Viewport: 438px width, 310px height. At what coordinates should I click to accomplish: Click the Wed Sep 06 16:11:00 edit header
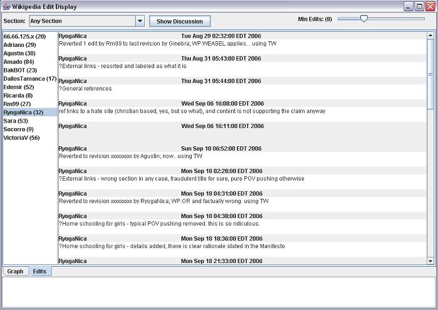(x=242, y=126)
